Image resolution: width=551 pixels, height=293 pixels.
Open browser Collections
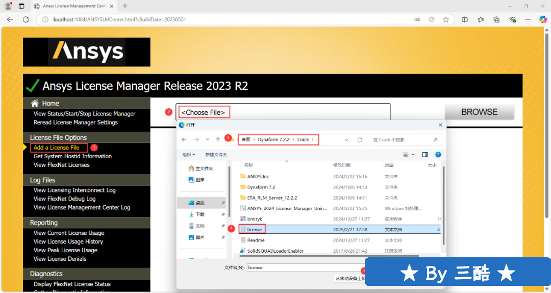pos(496,19)
